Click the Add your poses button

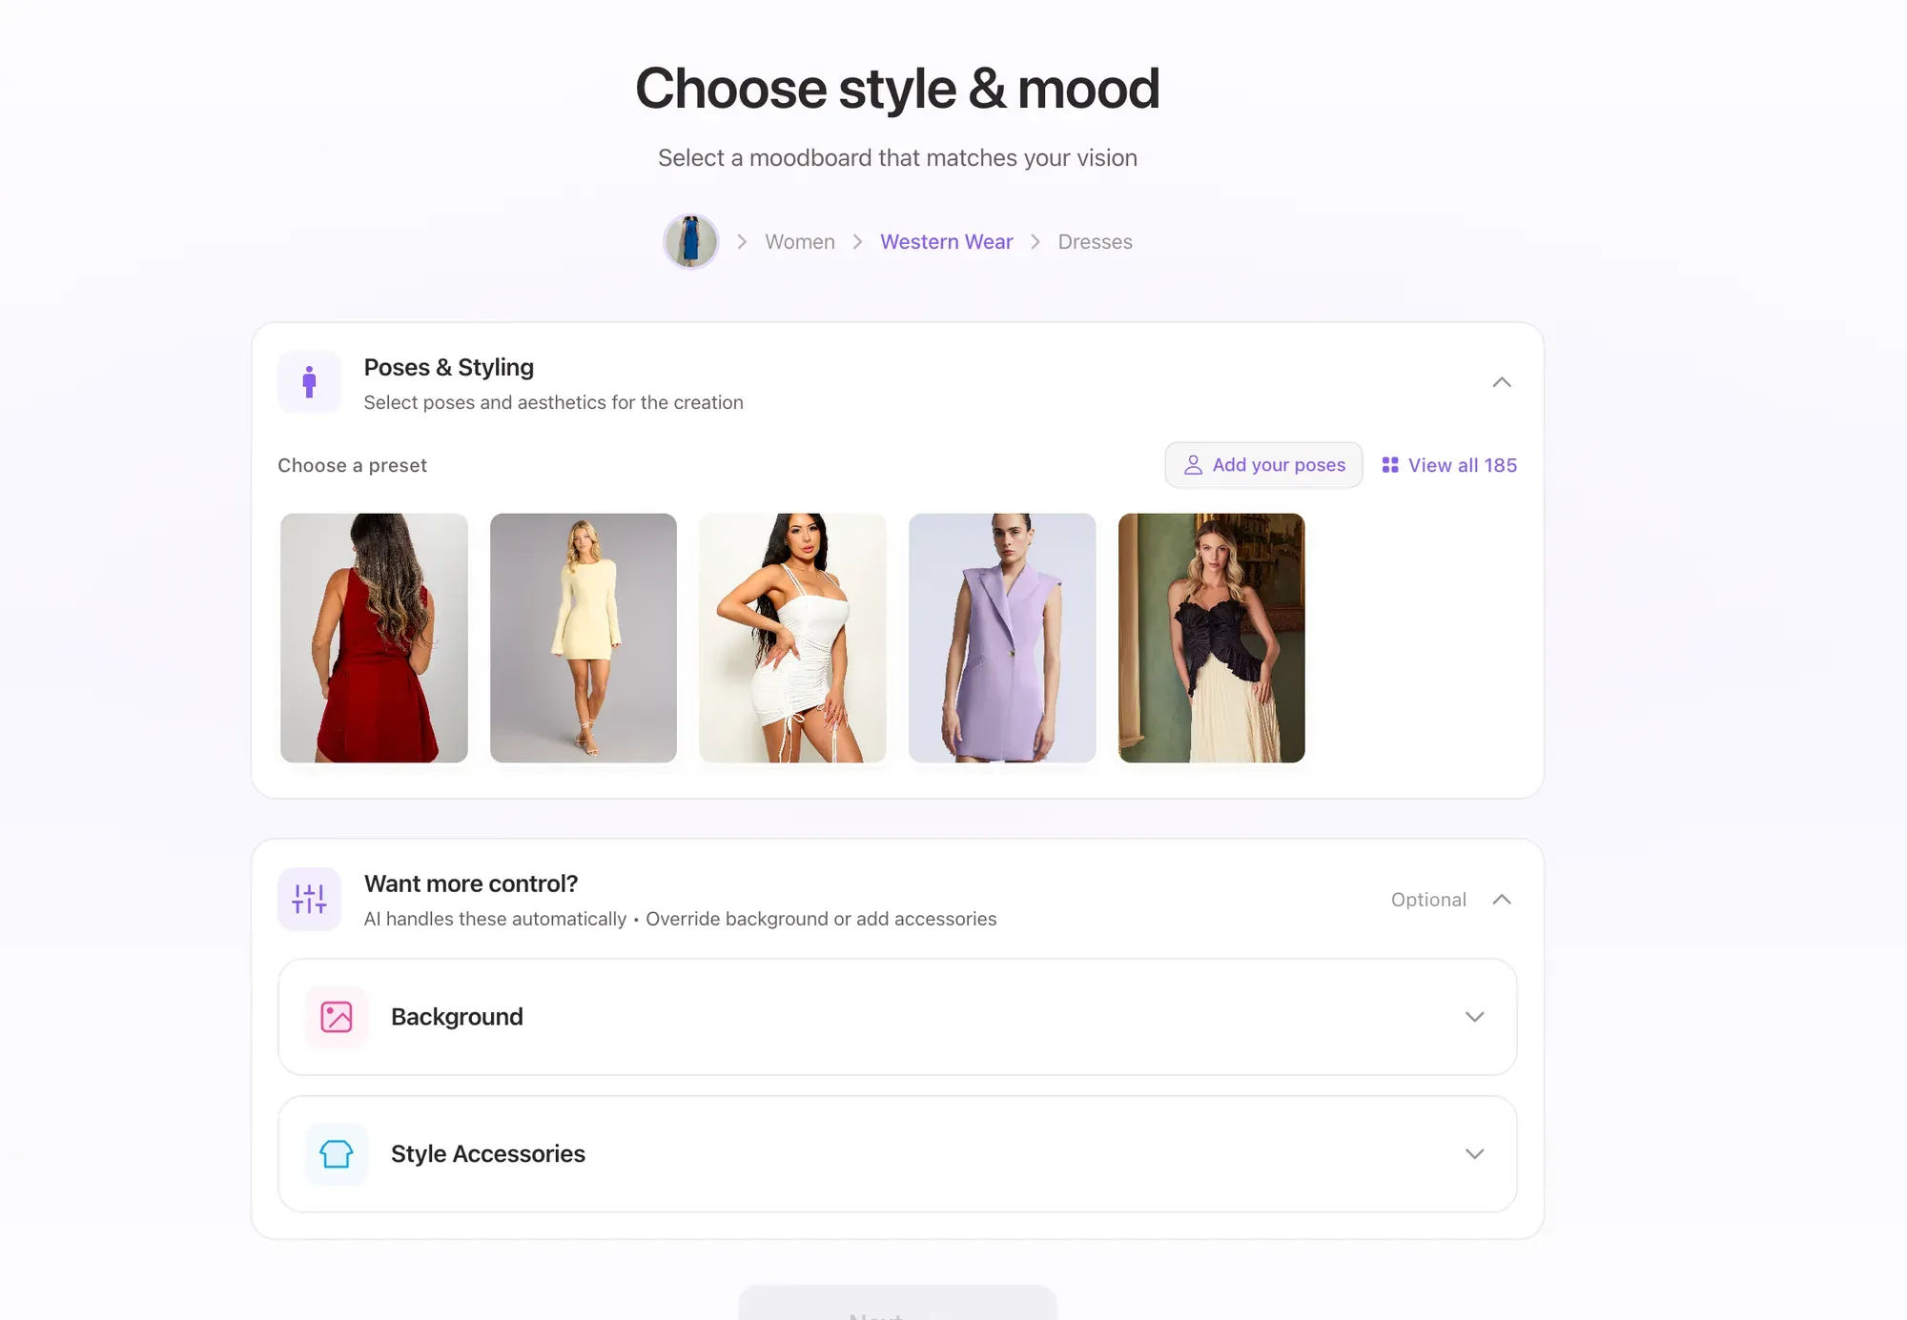point(1263,465)
